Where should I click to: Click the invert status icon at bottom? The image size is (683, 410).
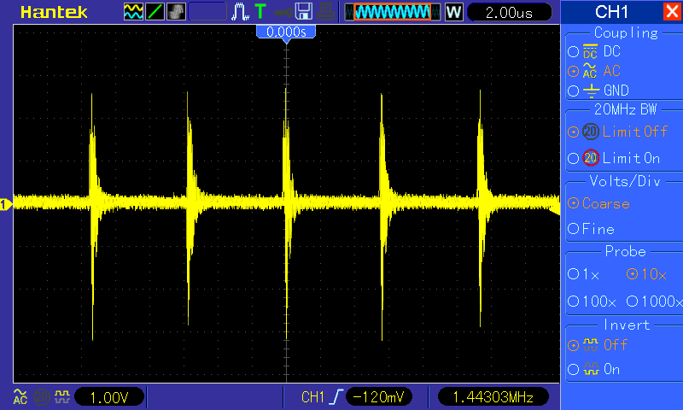(62, 396)
